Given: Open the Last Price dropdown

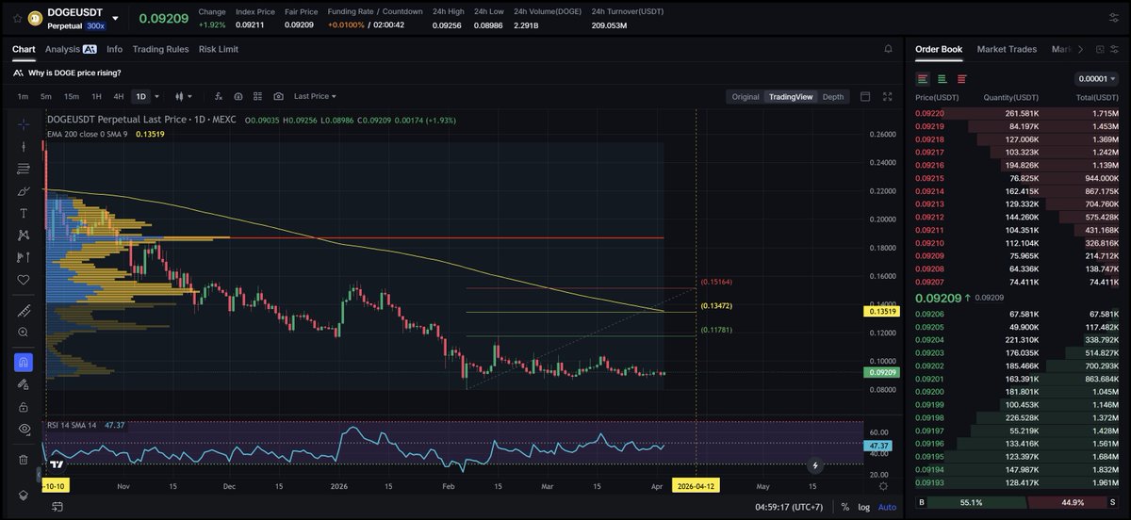Looking at the screenshot, I should (x=315, y=96).
